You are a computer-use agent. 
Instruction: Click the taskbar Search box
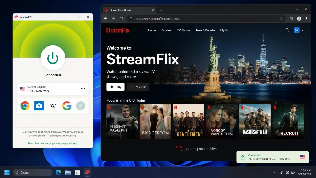click(x=33, y=172)
